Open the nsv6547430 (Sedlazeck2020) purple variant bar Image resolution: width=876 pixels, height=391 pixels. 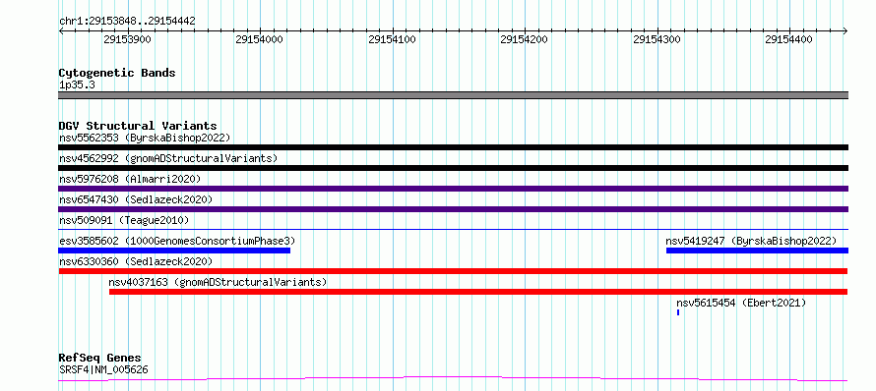[453, 209]
